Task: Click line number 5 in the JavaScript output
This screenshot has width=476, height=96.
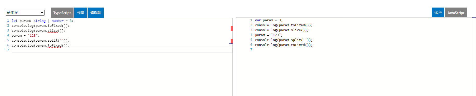Action: pyautogui.click(x=251, y=40)
